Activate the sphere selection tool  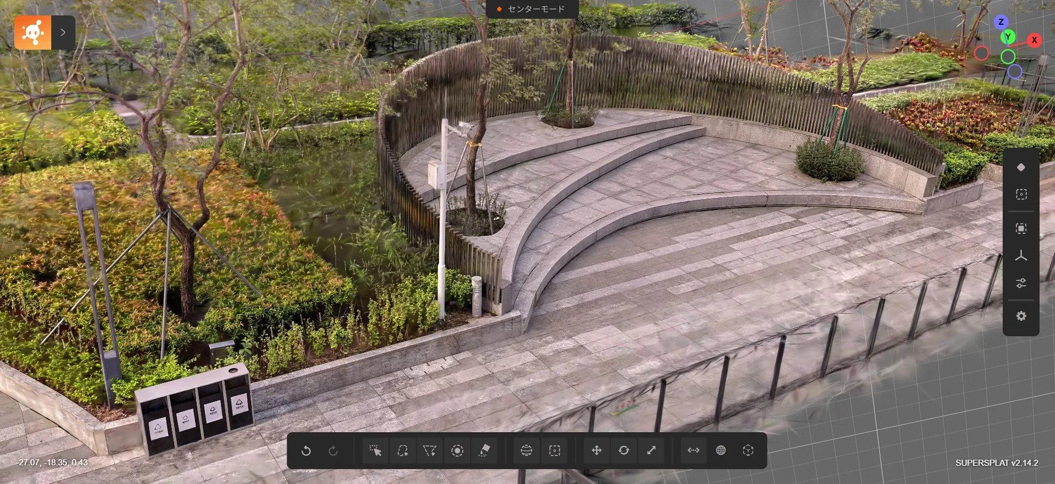click(527, 451)
